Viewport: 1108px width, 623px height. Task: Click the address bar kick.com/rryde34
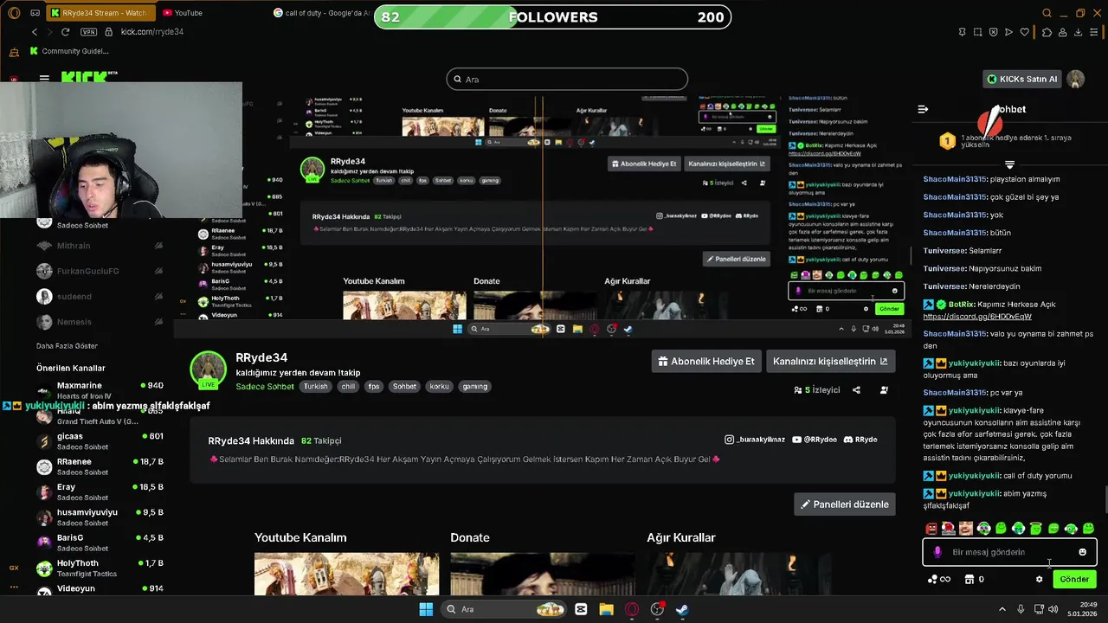[152, 32]
